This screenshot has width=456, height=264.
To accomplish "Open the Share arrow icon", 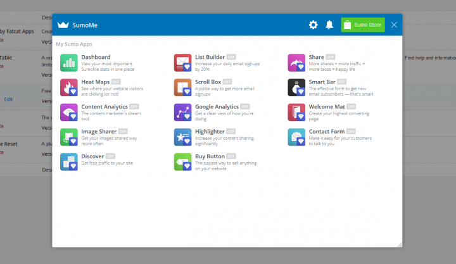I will coord(296,63).
